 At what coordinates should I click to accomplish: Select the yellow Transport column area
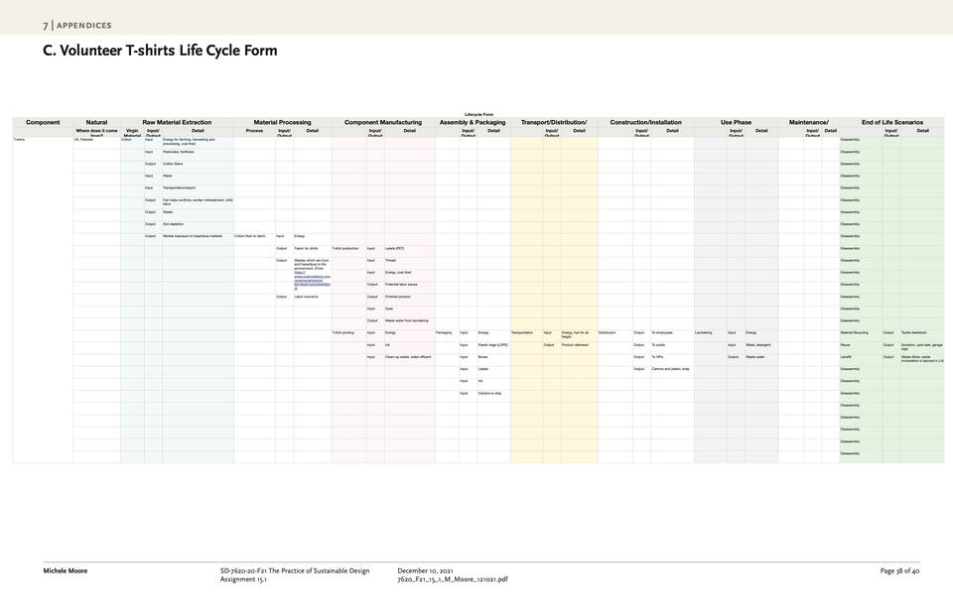(x=554, y=300)
